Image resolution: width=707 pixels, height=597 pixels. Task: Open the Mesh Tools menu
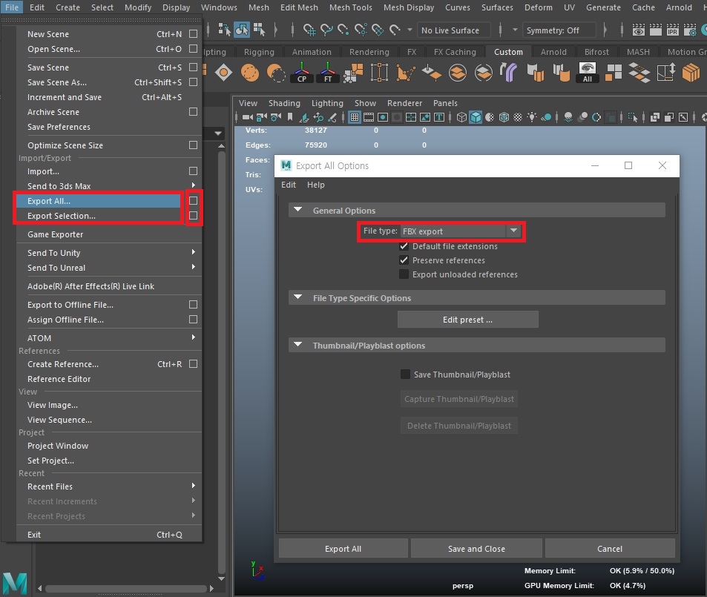pos(350,7)
